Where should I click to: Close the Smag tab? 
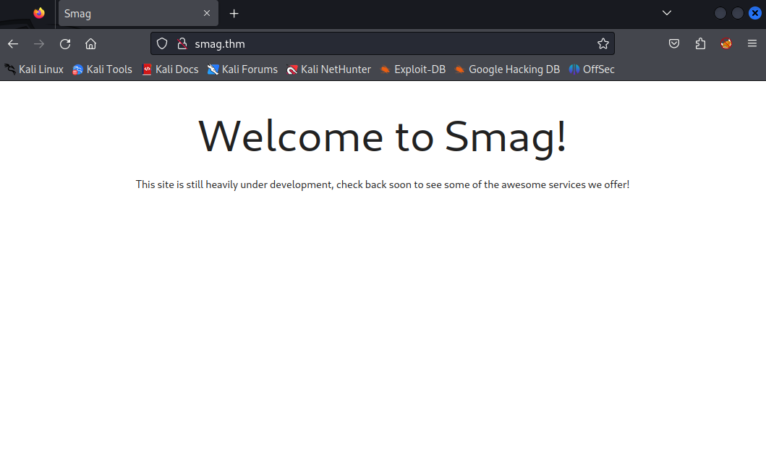pos(207,13)
